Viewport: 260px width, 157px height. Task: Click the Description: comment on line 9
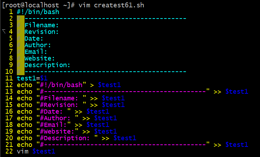click(47, 65)
